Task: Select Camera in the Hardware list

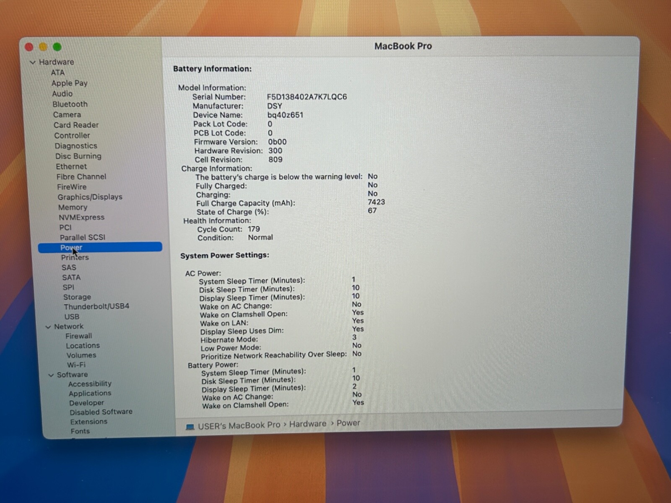Action: click(67, 114)
